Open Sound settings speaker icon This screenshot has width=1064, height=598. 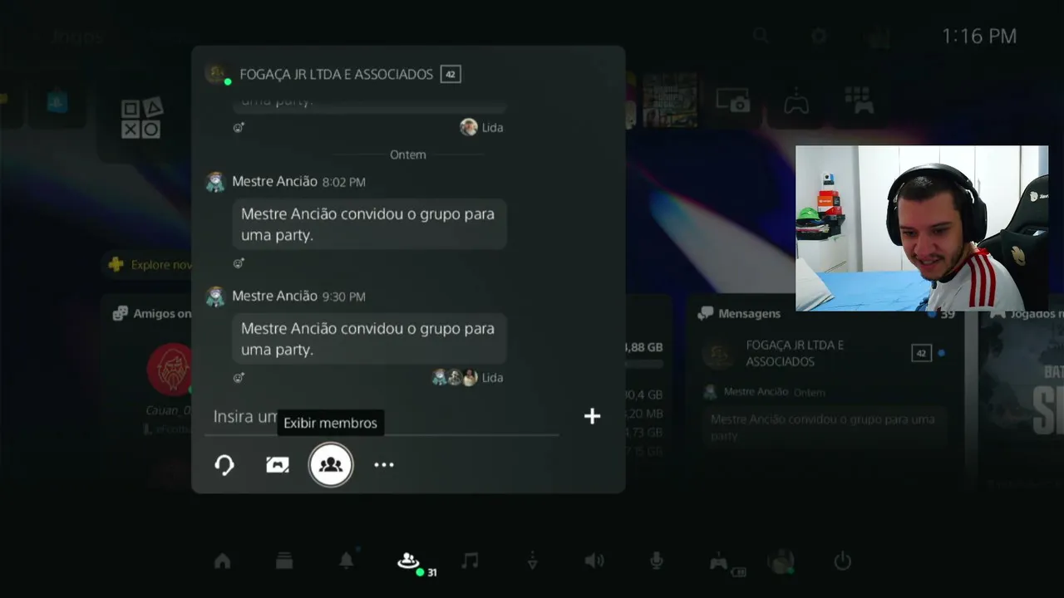(594, 561)
